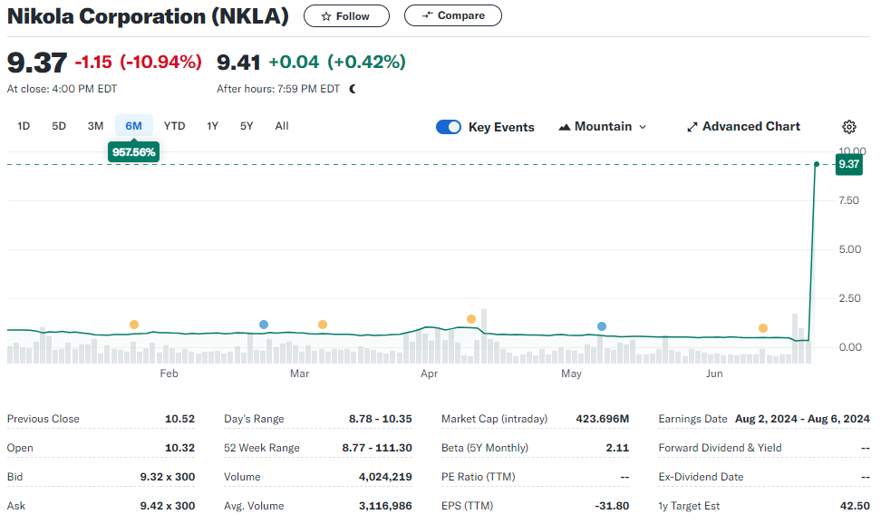The width and height of the screenshot is (881, 524).
Task: Follow Nikola Corporation stock
Action: point(346,16)
